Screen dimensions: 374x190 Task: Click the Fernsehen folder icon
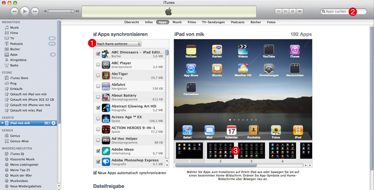click(x=191, y=87)
